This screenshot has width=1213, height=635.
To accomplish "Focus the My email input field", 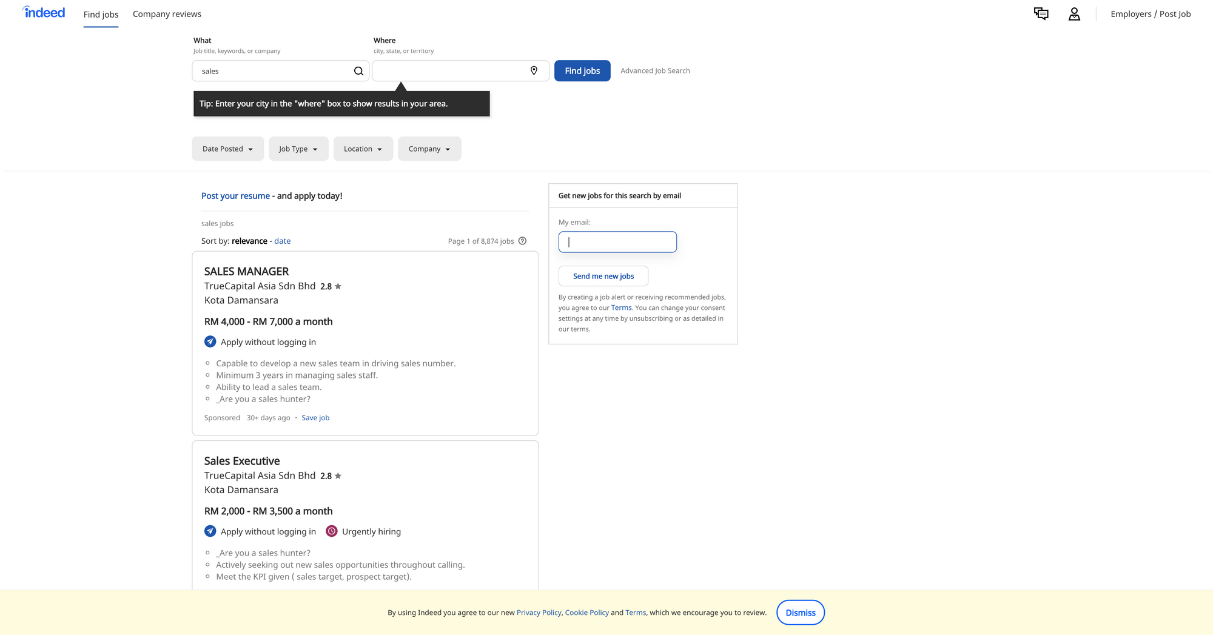I will [x=617, y=242].
